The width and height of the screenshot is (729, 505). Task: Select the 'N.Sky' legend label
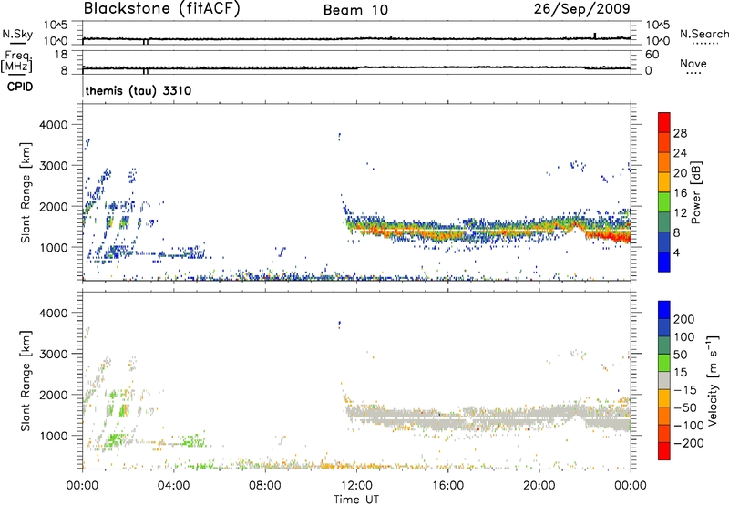(x=17, y=34)
